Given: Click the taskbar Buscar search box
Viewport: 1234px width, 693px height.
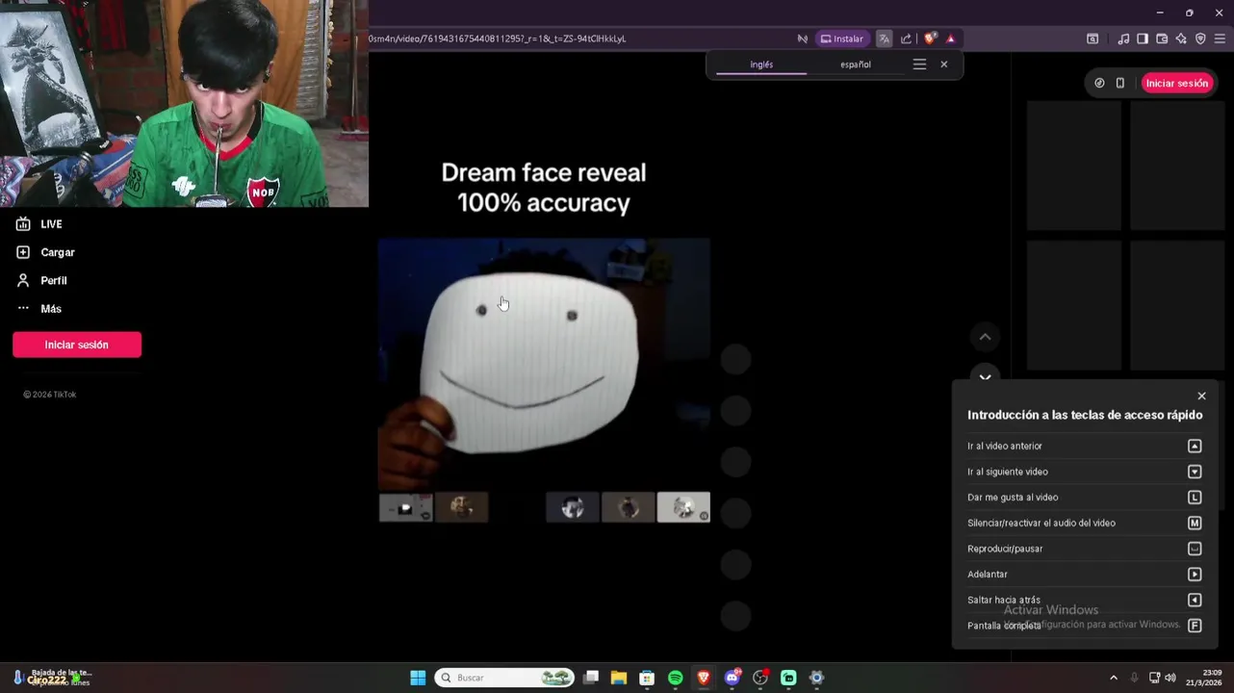Looking at the screenshot, I should pos(504,678).
